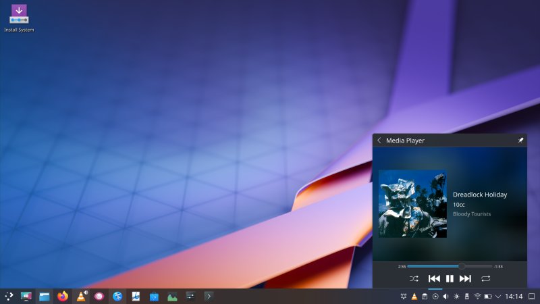The height and width of the screenshot is (304, 540).
Task: Expand hidden system tray icons arrow
Action: coord(498,296)
